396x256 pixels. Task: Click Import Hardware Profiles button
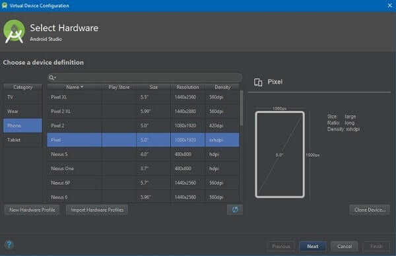coord(97,210)
